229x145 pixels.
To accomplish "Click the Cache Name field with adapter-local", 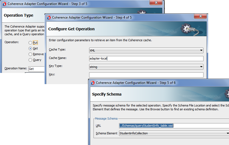I will (x=146, y=58).
